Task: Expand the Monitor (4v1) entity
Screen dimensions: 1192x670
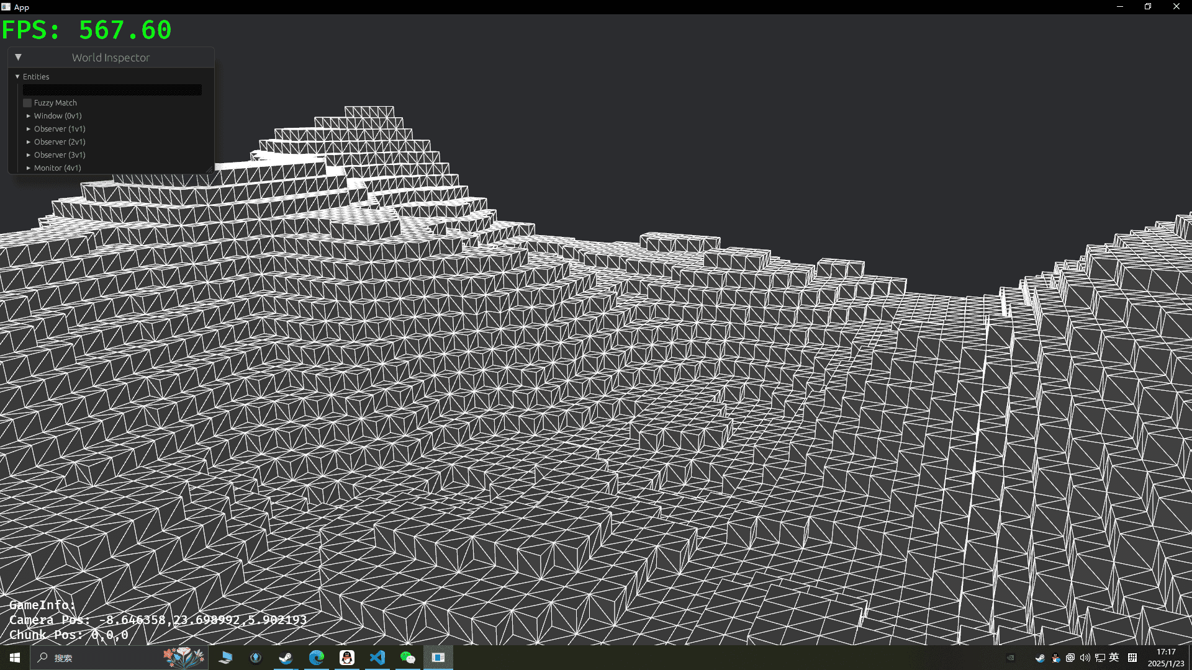Action: coord(29,168)
